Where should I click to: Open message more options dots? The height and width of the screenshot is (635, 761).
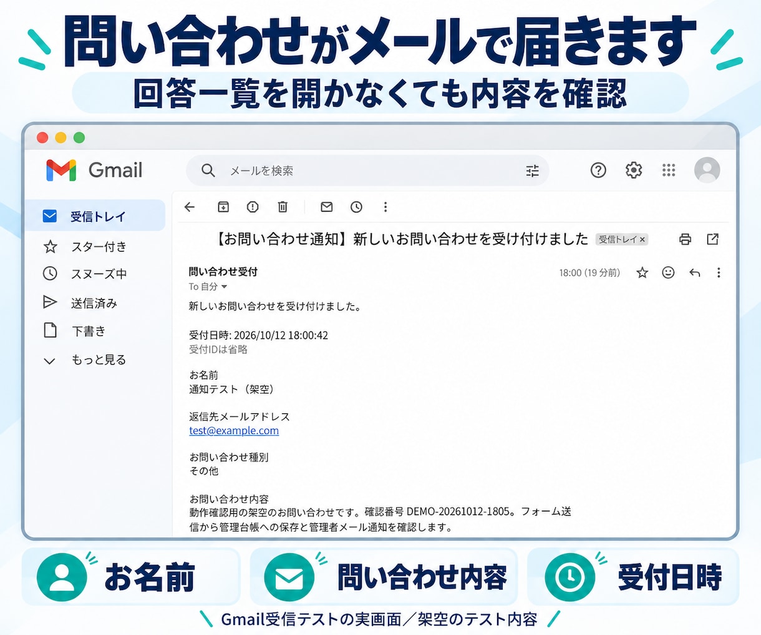[x=719, y=273]
